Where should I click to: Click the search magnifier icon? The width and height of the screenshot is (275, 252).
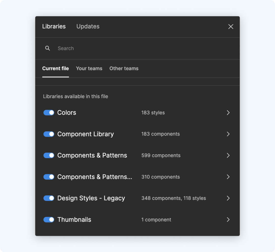48,48
